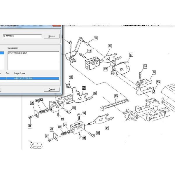Select part callout 03 on the drawing
The width and height of the screenshot is (175, 175).
tap(71, 76)
